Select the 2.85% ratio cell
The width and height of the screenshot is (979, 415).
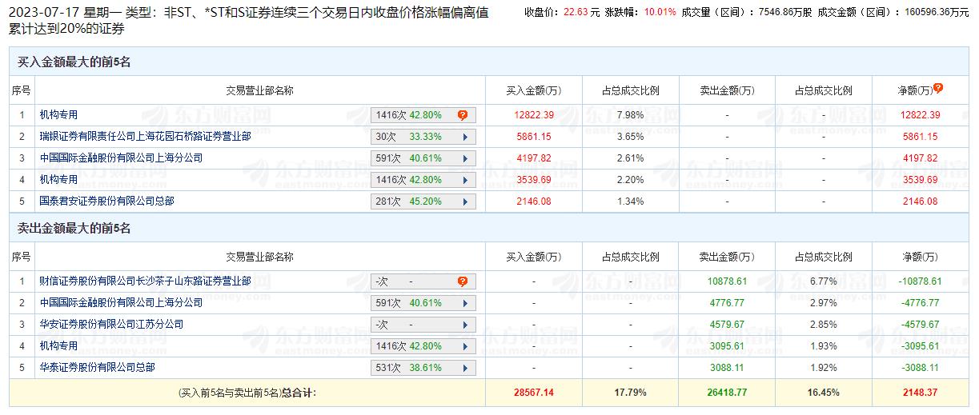point(823,325)
